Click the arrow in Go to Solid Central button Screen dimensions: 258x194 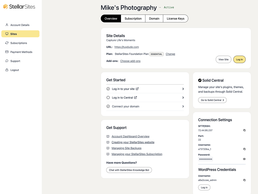click(223, 100)
